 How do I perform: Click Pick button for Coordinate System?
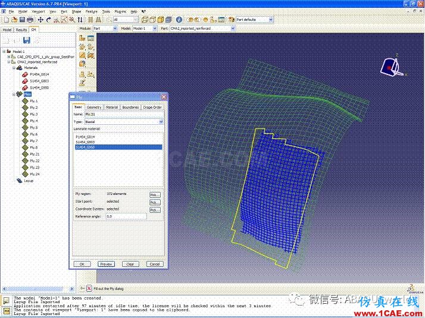(x=155, y=210)
